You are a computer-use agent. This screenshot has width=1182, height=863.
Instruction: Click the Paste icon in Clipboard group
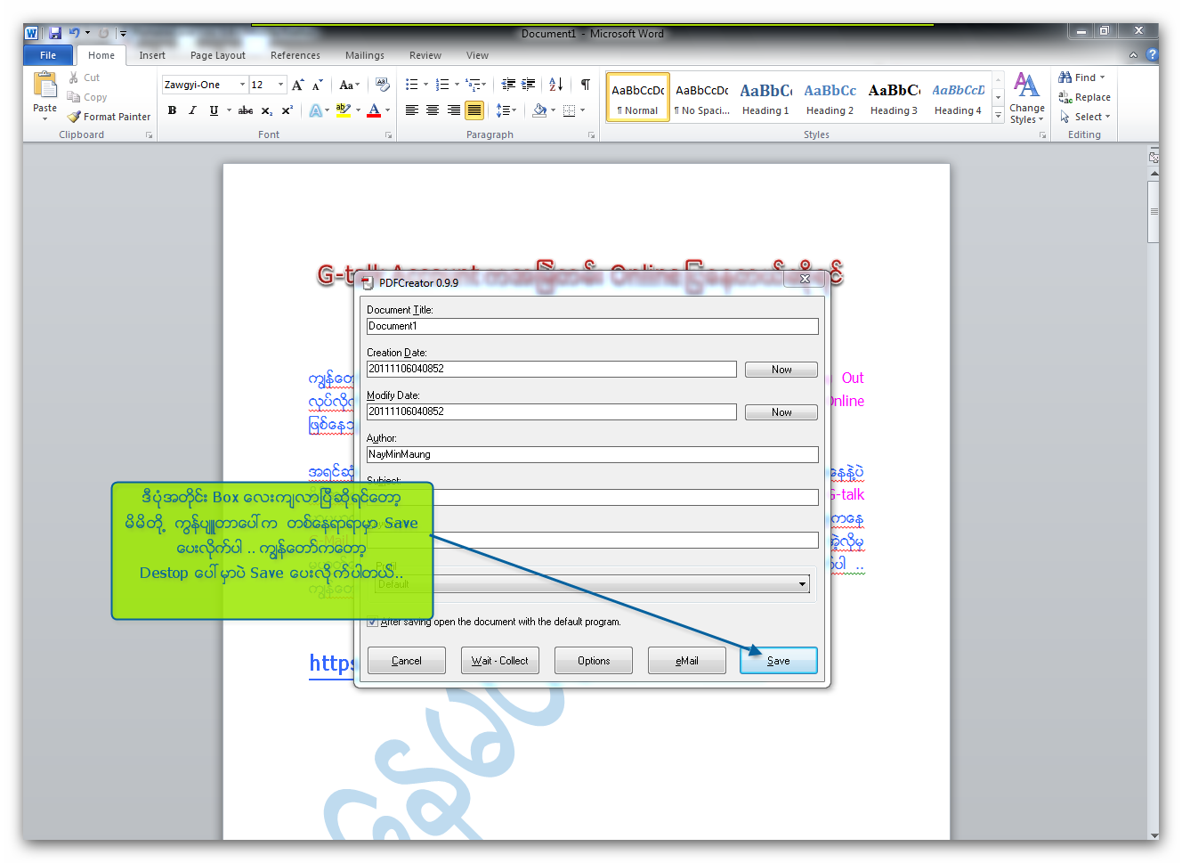45,85
